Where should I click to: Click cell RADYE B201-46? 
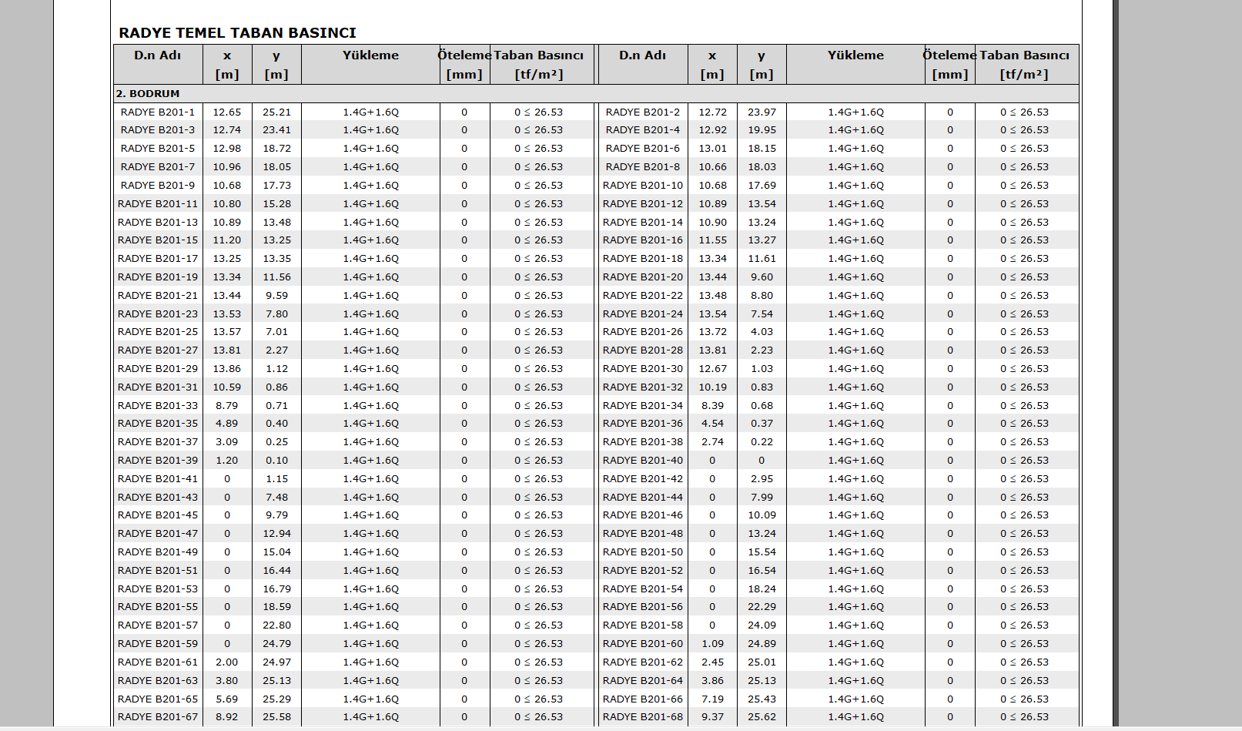point(643,515)
